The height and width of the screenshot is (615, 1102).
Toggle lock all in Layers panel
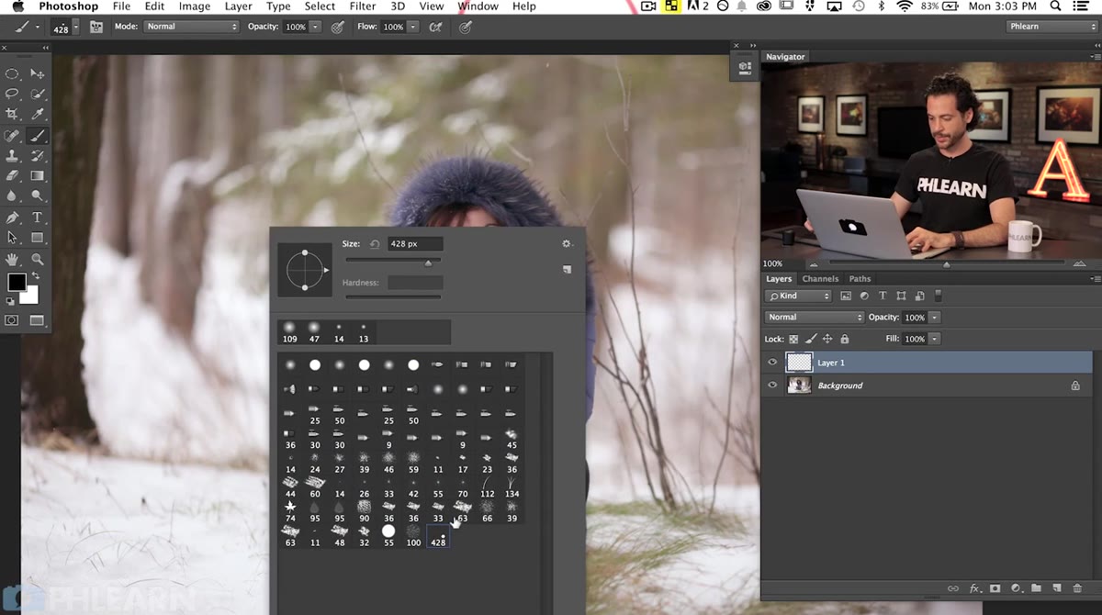point(844,339)
